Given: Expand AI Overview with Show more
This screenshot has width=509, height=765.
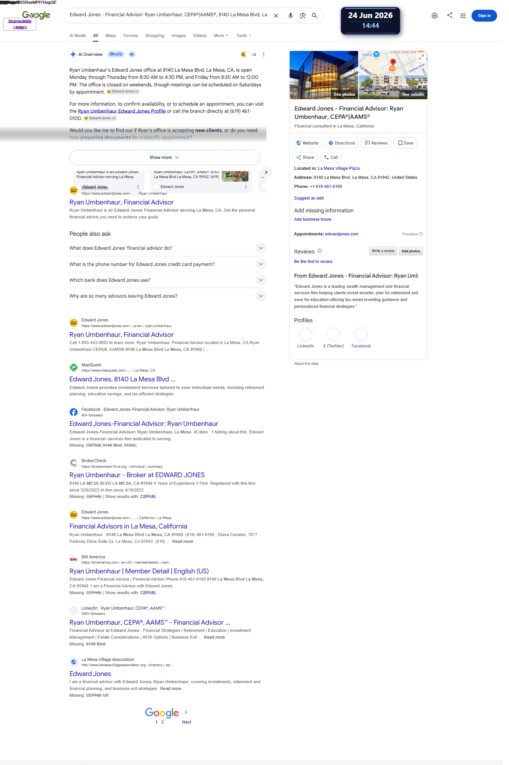Looking at the screenshot, I should pyautogui.click(x=165, y=157).
